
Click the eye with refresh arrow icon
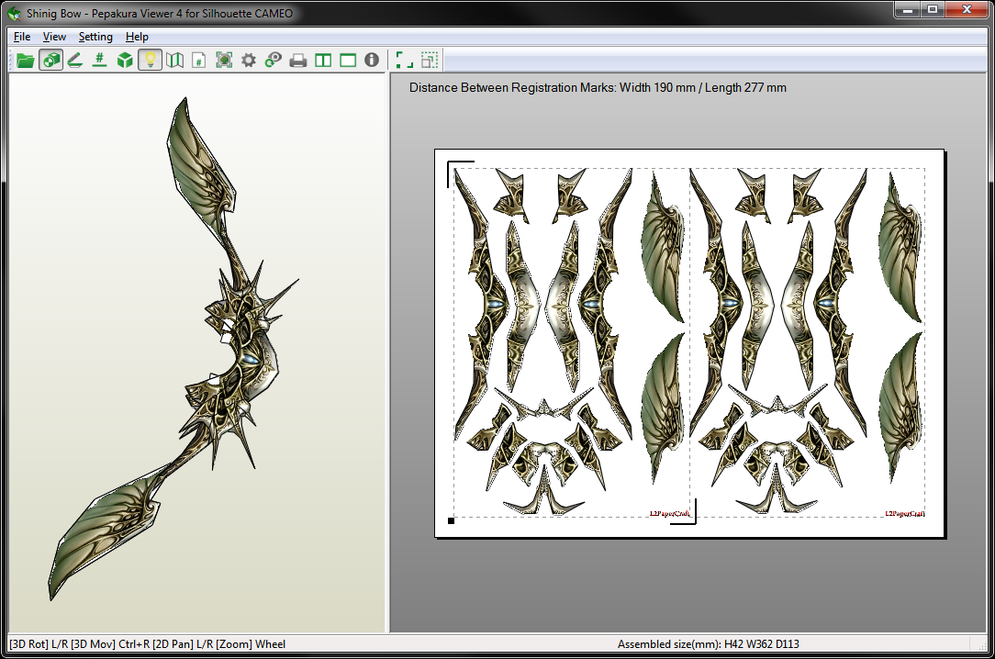click(x=274, y=61)
